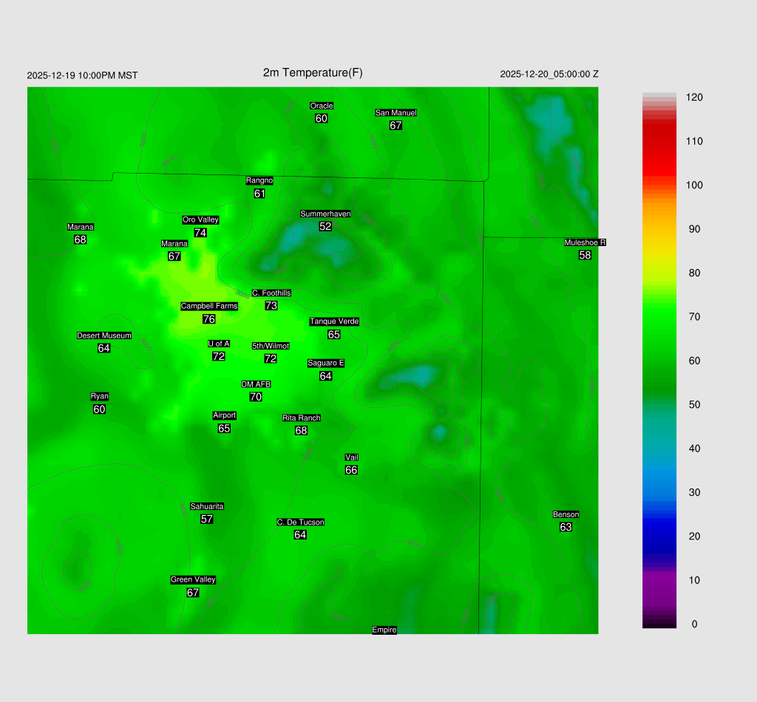This screenshot has width=757, height=702.
Task: Click the C. De Tucson station label
Action: pyautogui.click(x=300, y=522)
